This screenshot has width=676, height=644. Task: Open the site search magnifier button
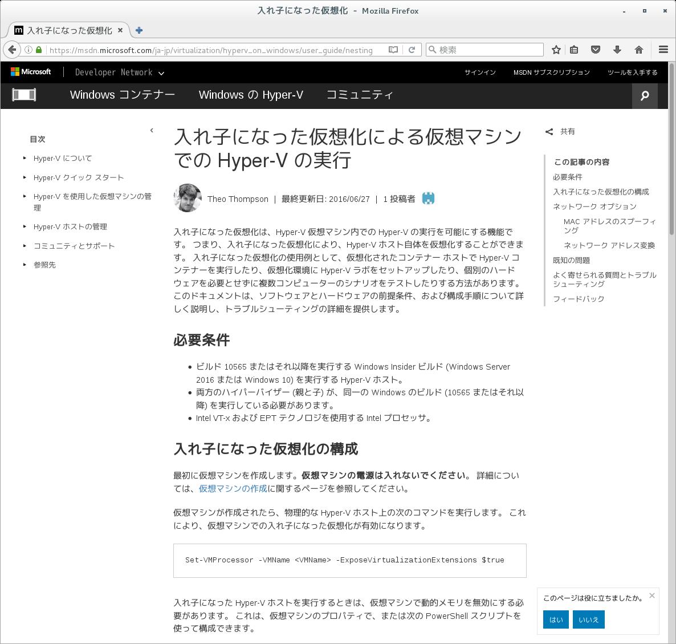coord(645,95)
